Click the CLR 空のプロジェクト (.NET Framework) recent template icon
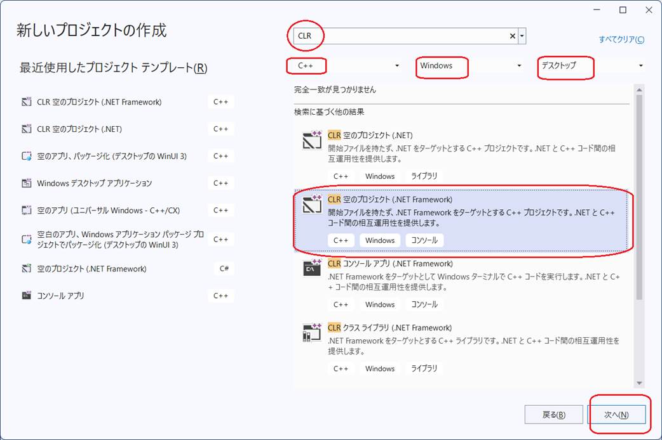662x440 pixels. tap(27, 101)
